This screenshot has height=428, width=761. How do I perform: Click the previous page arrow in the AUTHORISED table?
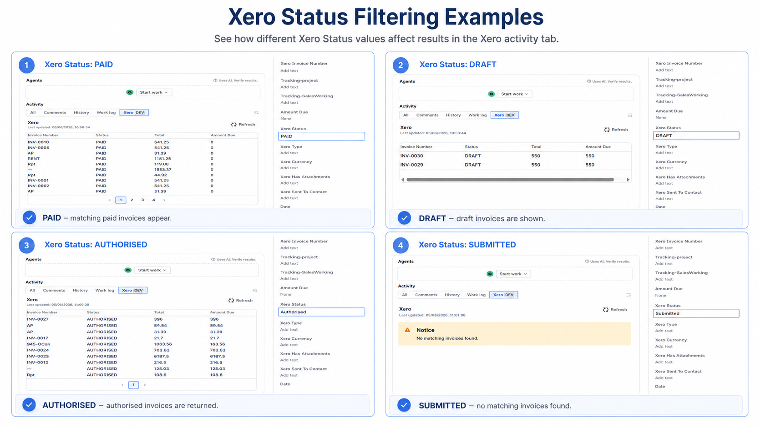pos(122,385)
